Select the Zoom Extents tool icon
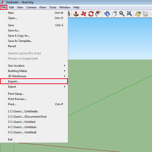This screenshot has height=152, width=152. coord(129,14)
